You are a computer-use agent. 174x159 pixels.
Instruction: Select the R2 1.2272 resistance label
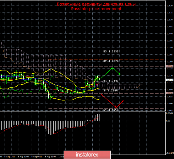tap(111, 61)
